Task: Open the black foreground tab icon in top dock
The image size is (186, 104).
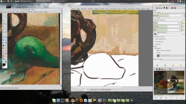Action: [x=164, y=8]
